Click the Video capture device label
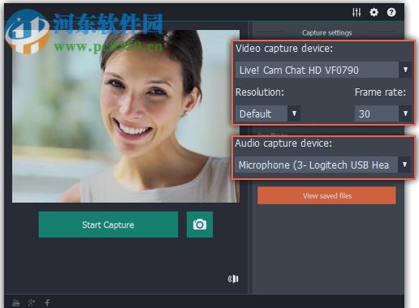 284,49
